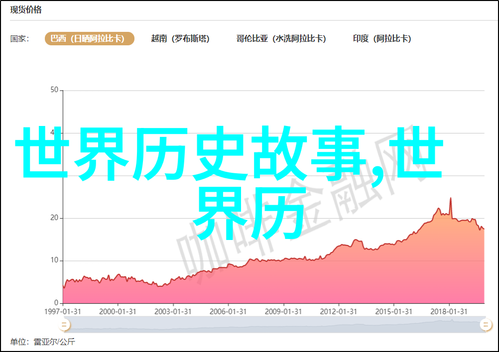Screen dimensions: 499x352
Task: Select 印度 (阿拉比卡) in country list
Action: tap(382, 39)
